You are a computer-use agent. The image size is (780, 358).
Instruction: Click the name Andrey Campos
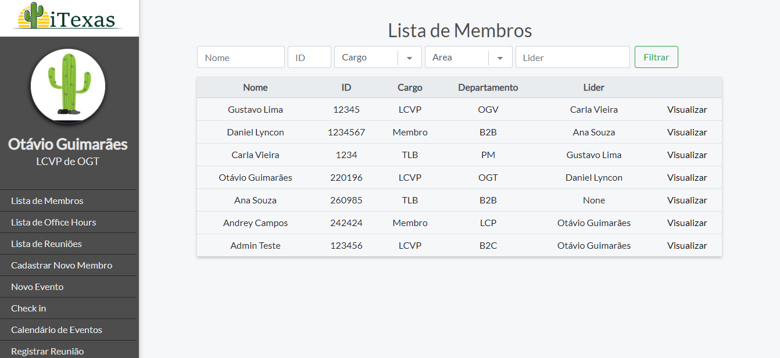click(255, 223)
